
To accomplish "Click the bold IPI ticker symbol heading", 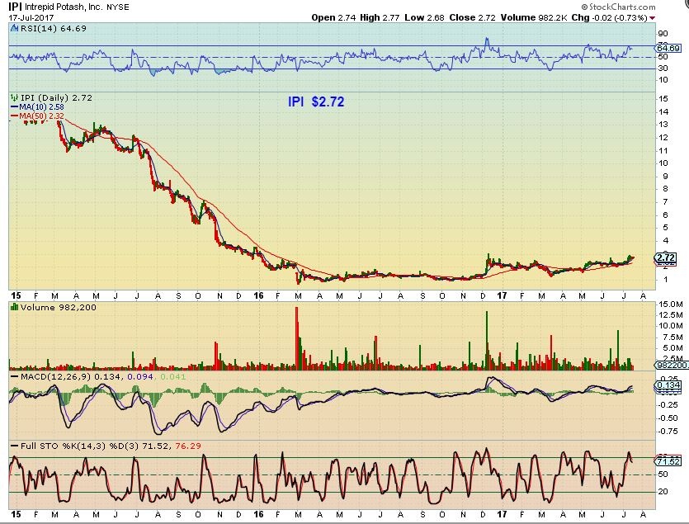I will pos(16,6).
